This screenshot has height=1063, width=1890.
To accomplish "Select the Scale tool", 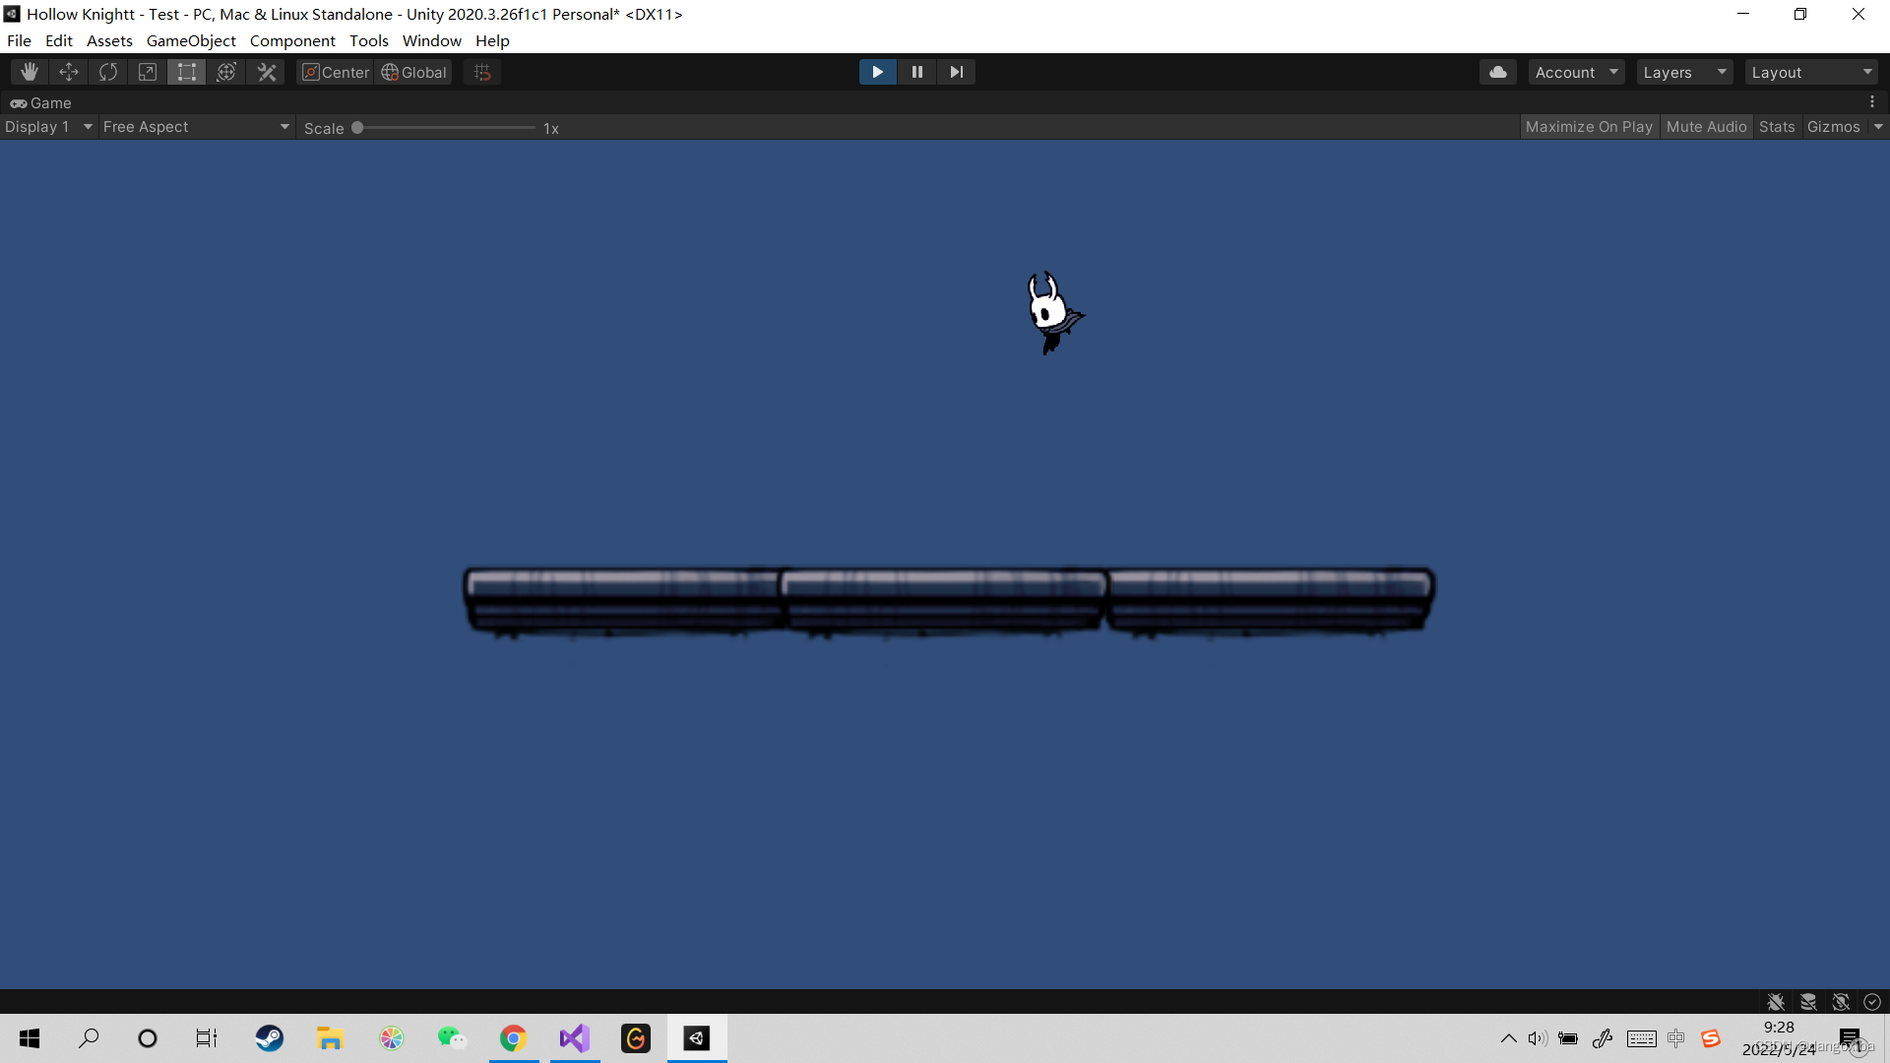I will (x=148, y=72).
